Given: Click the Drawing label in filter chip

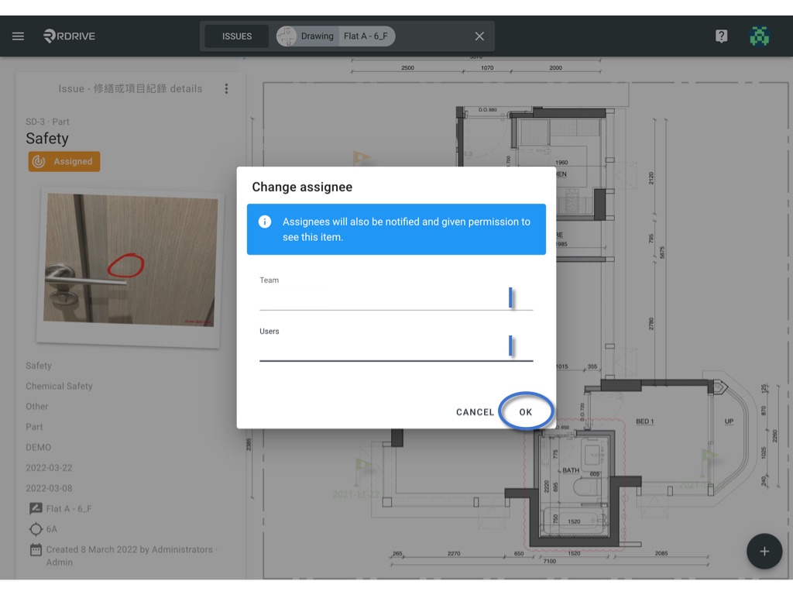Looking at the screenshot, I should [x=317, y=36].
